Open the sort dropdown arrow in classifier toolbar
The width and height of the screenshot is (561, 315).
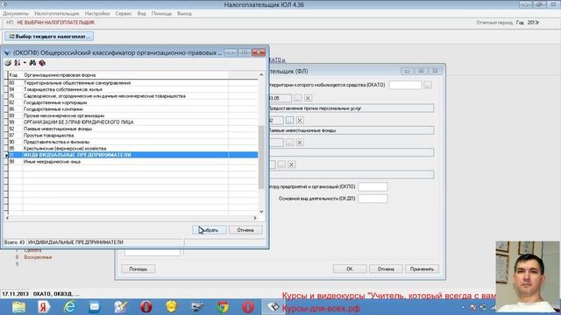point(25,63)
